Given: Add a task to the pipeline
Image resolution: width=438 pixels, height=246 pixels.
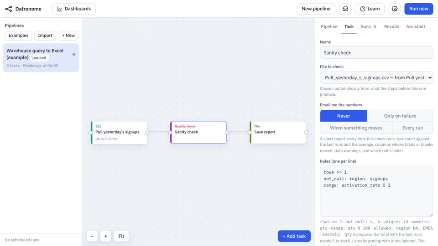Looking at the screenshot, I should click(x=294, y=236).
